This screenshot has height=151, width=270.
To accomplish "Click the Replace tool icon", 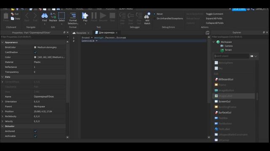I will 53,16.
